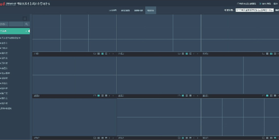Image resolution: width=279 pixels, height=140 pixels.
Task: Expand the fifth tree node below the green row
Action: pyautogui.click(x=0, y=58)
